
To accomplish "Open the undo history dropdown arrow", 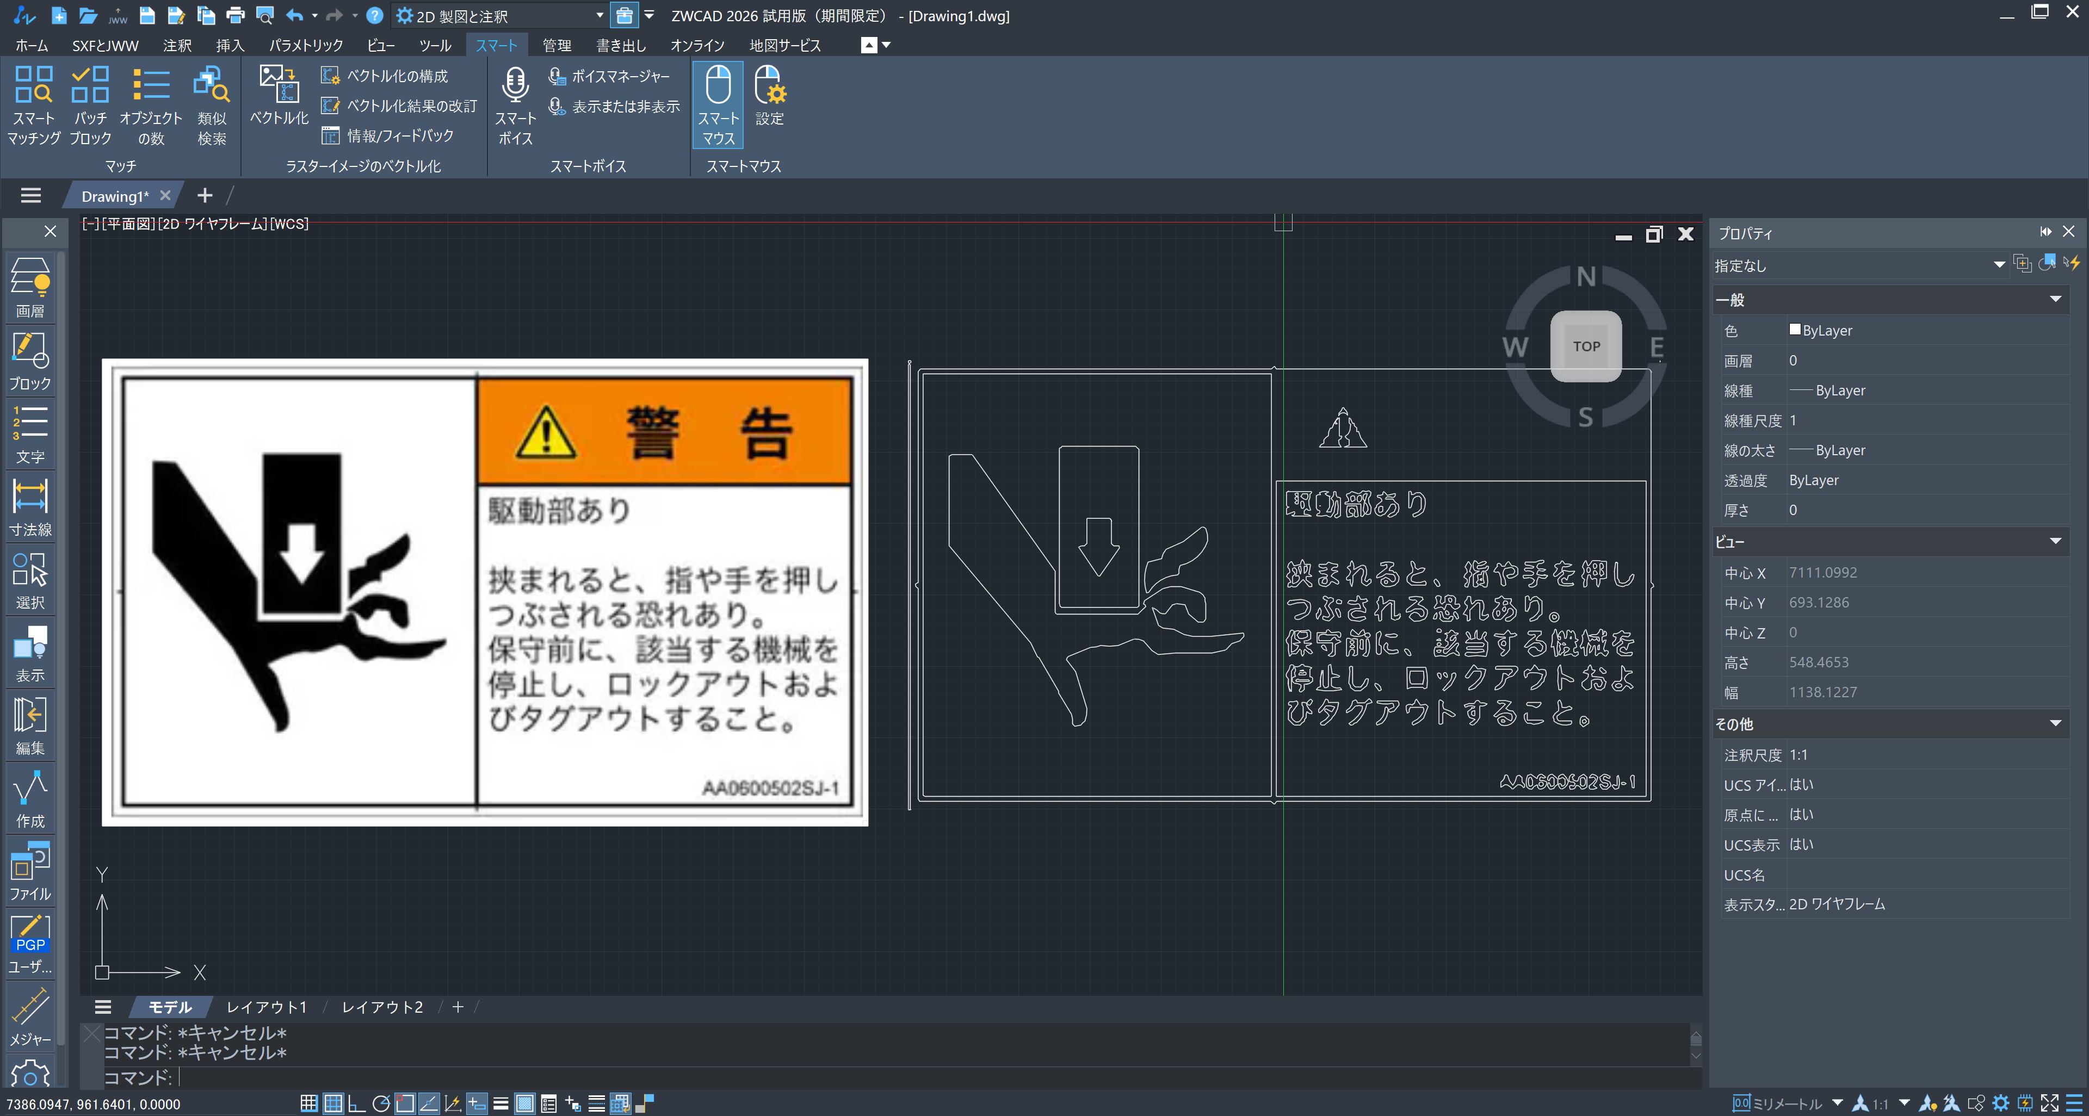I will [314, 15].
